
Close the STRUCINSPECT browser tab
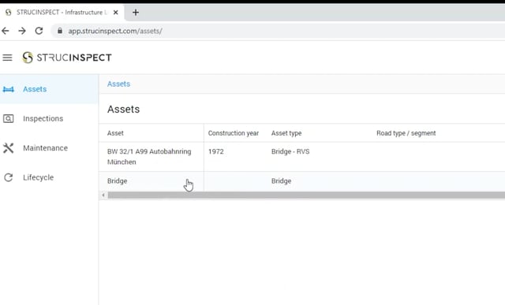pos(116,13)
